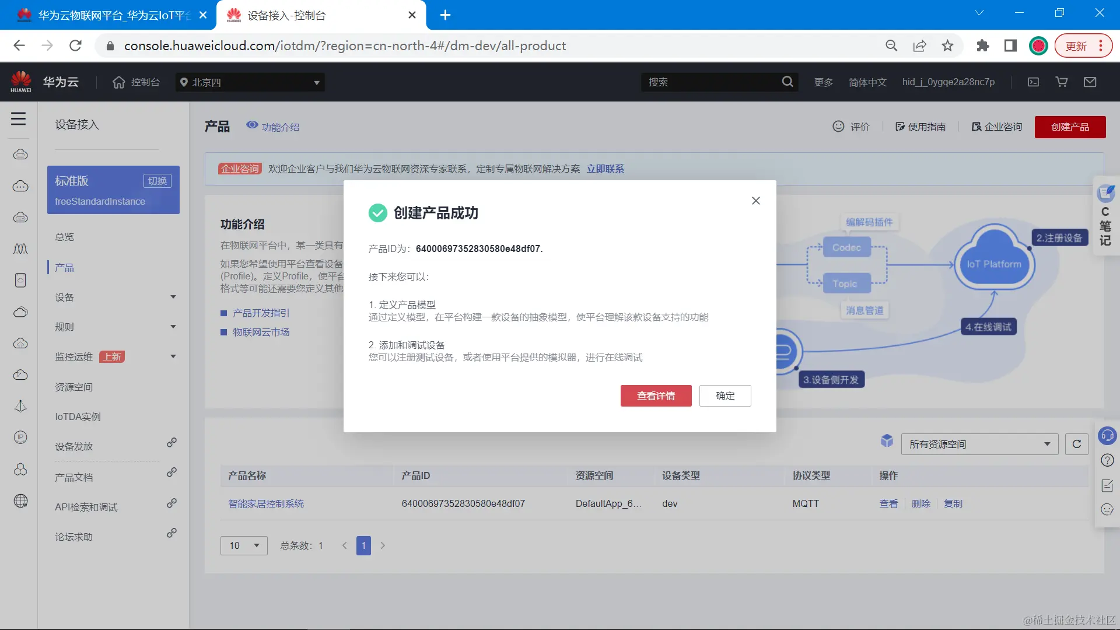Select 资源空间 in sidebar
The height and width of the screenshot is (630, 1120).
pos(74,387)
